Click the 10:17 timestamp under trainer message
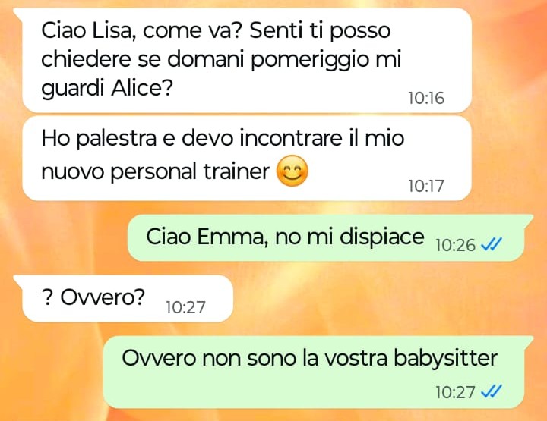The width and height of the screenshot is (547, 421). click(426, 186)
